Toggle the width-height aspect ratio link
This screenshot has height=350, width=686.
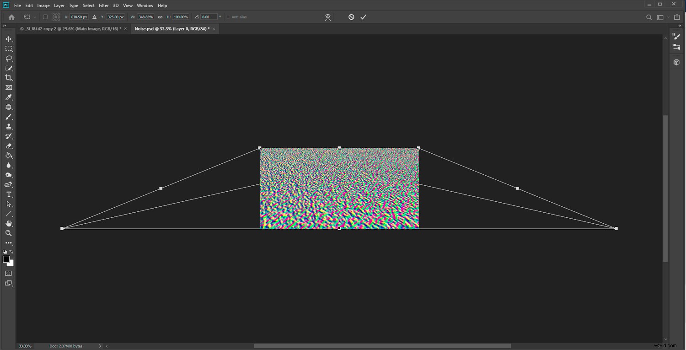[x=160, y=17]
